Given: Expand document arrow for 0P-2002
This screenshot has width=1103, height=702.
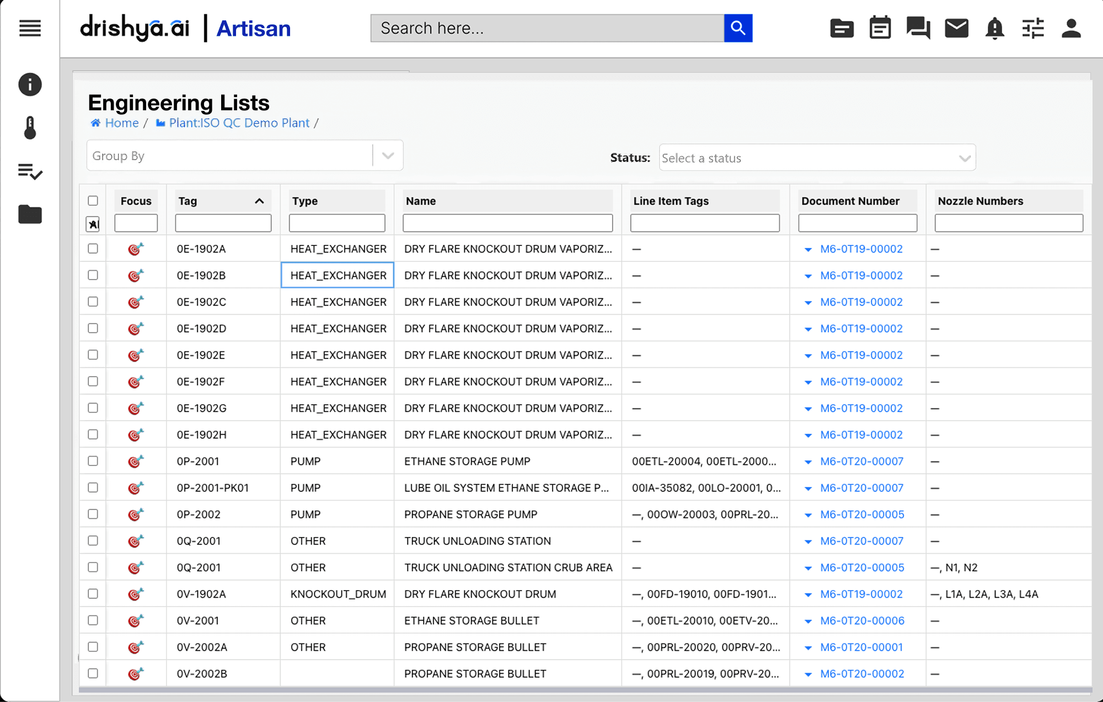Looking at the screenshot, I should pos(808,515).
